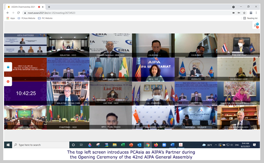
Task: Open the Apps bookmarks shortcut
Action: point(11,18)
